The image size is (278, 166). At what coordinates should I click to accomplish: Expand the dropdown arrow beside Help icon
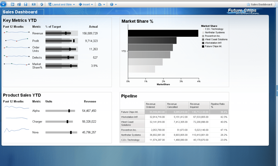point(116,5)
